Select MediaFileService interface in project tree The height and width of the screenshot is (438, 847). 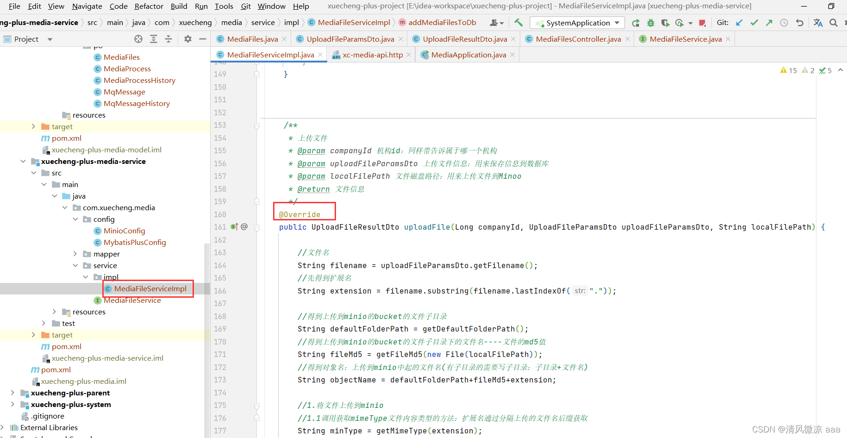(x=132, y=300)
